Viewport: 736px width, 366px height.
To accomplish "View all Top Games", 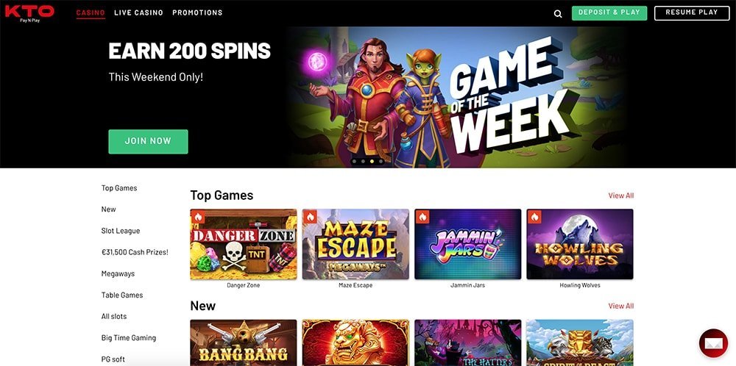I will 620,195.
